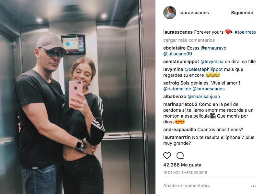Screen dimensions: 263x194
Task: Open the three-dots more options menu
Action: click(253, 186)
